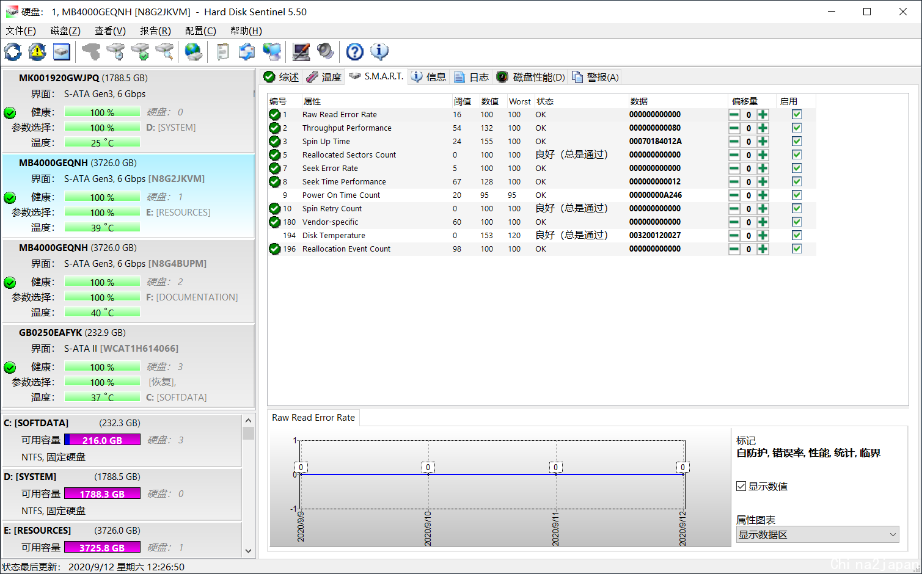922x574 pixels.
Task: Open the 文件(F) menu
Action: [x=21, y=31]
